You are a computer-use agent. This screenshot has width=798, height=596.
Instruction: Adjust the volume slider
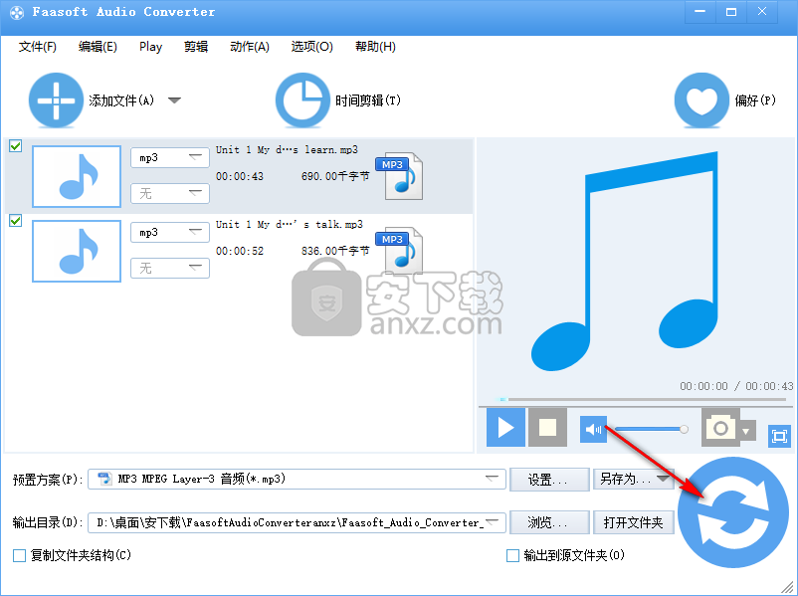tap(652, 430)
